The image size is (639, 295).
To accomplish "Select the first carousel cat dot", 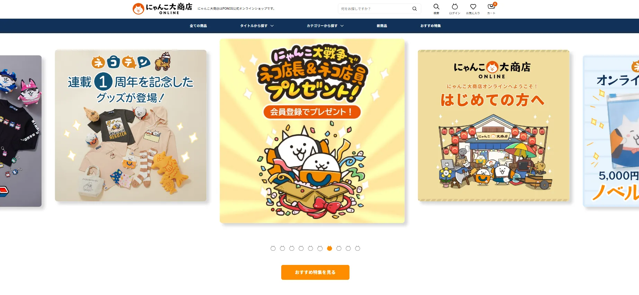I will coord(273,248).
